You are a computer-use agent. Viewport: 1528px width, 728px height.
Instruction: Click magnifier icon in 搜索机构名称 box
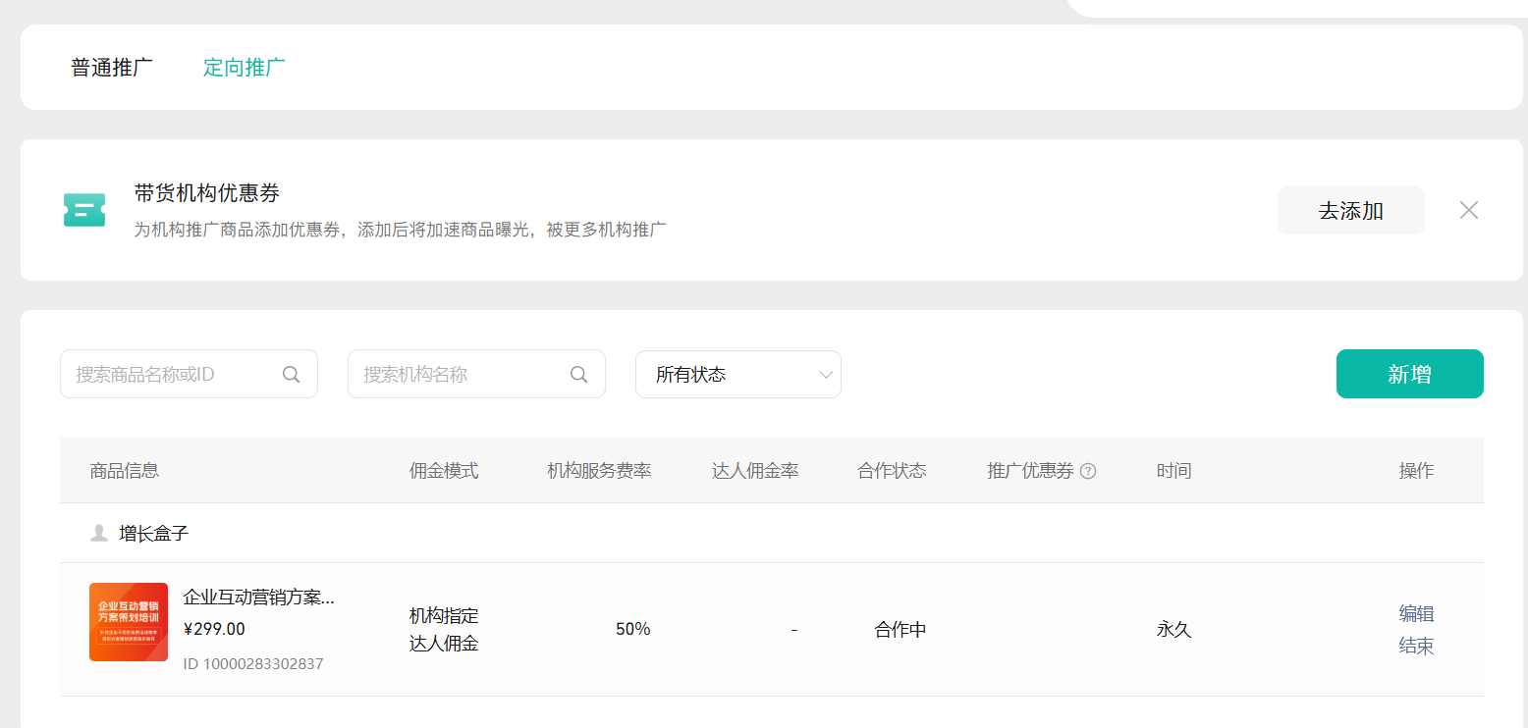tap(579, 374)
